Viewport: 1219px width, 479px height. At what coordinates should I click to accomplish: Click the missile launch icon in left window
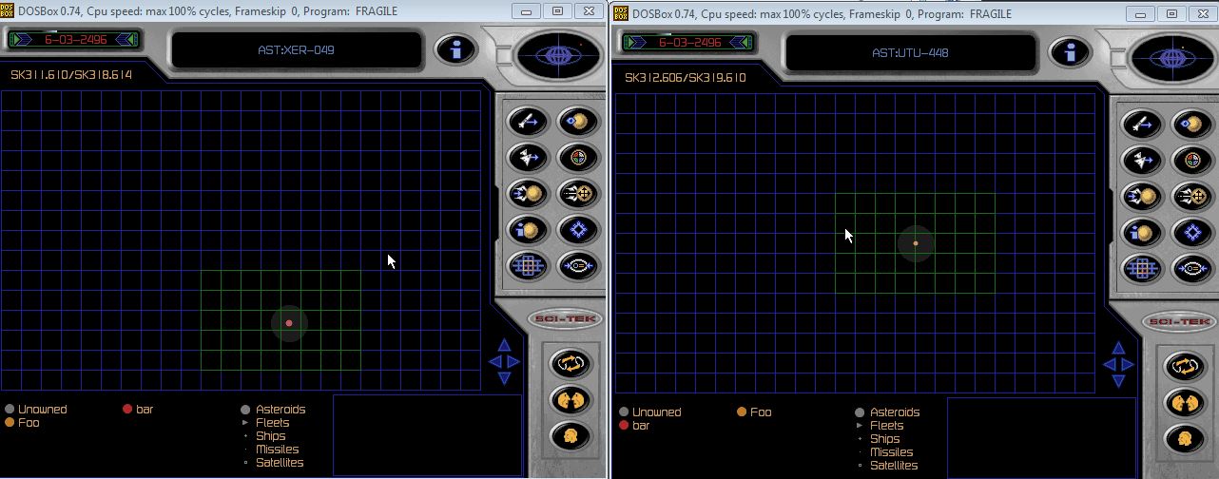(525, 121)
